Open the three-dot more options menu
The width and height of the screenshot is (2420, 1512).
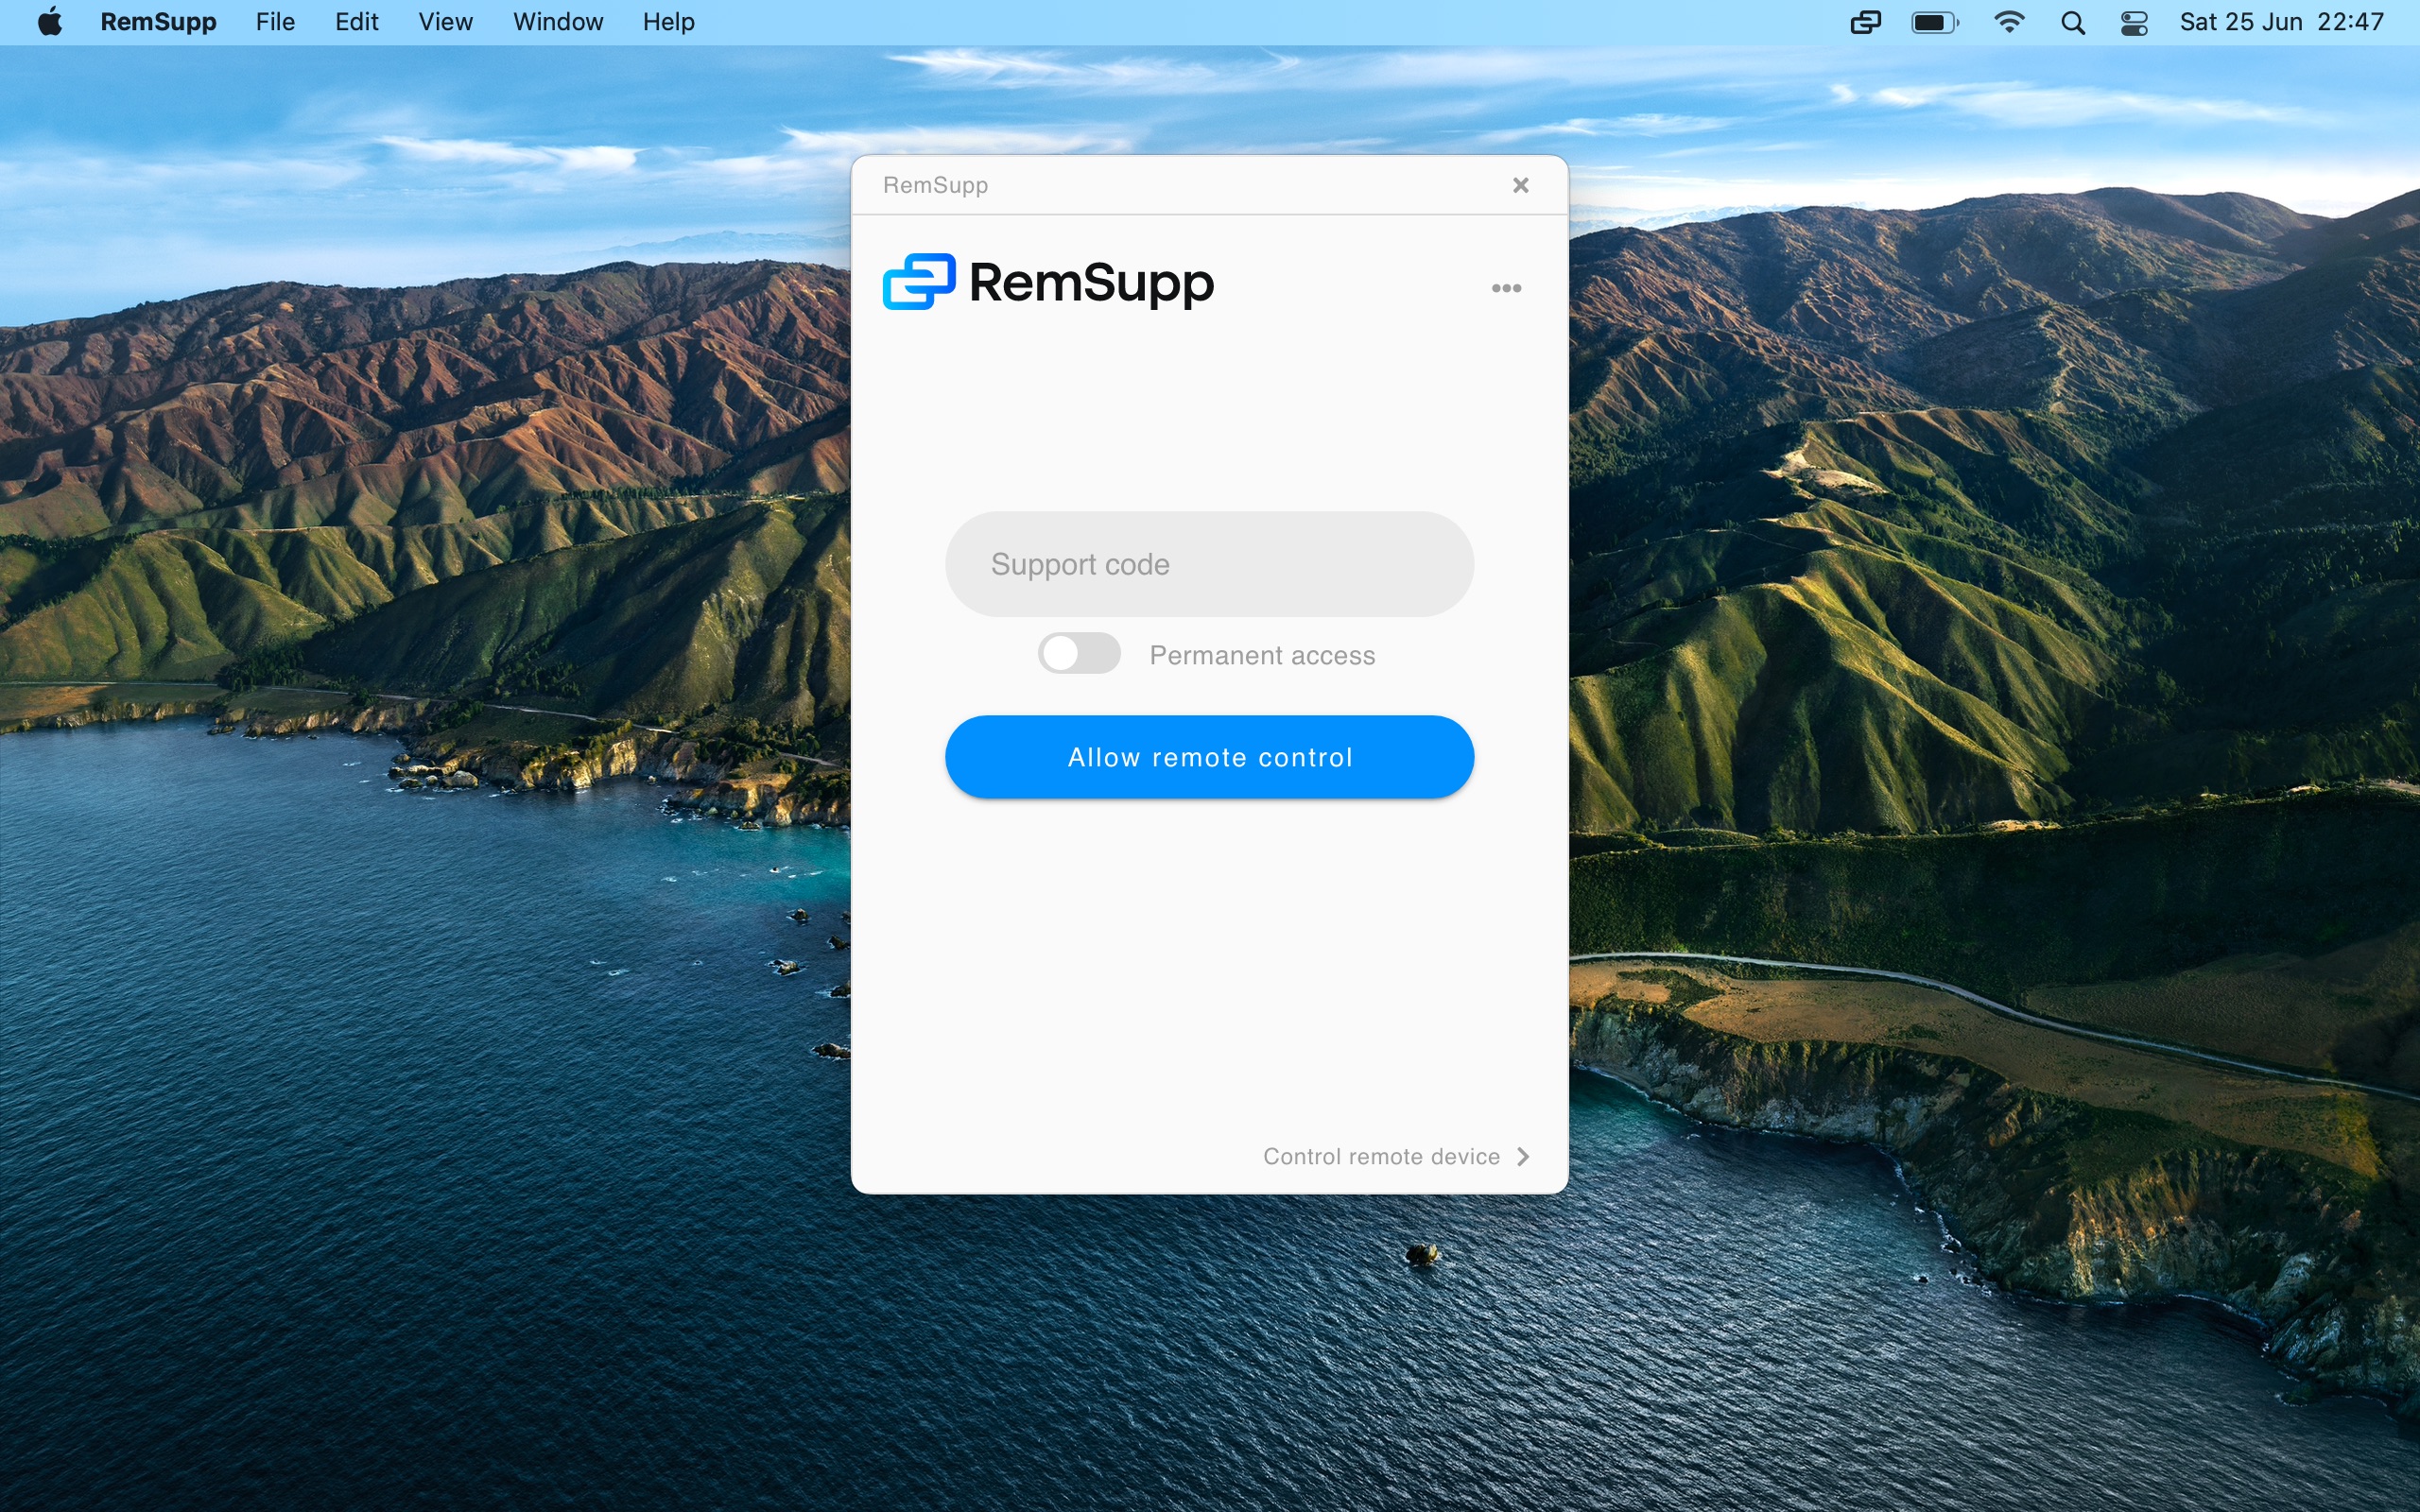pyautogui.click(x=1506, y=288)
